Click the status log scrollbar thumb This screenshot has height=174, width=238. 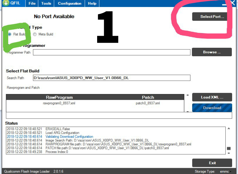(229, 149)
